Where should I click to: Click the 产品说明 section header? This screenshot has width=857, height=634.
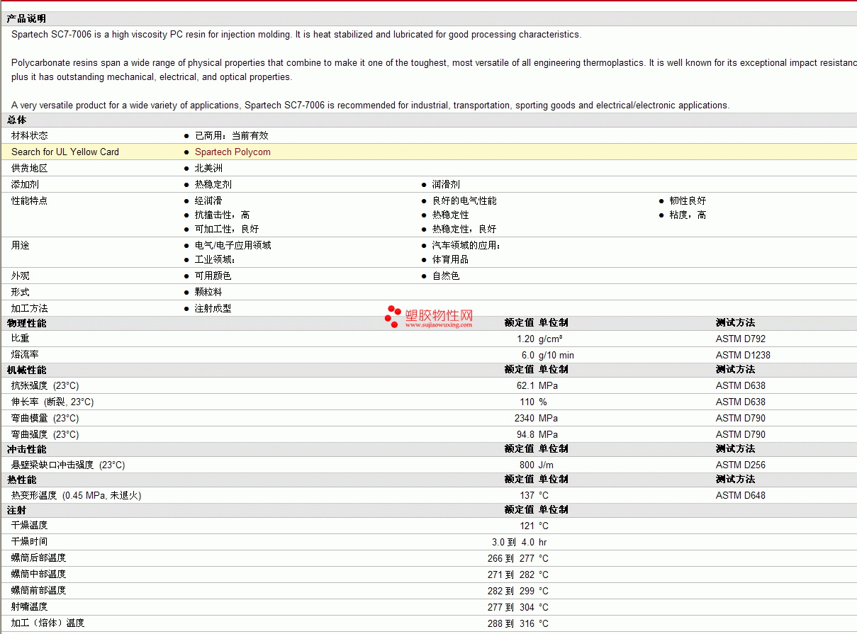coord(26,18)
